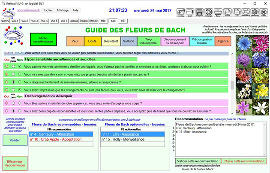Click questionnaire scrollbar down arrow
270x173 pixels.
click(232, 113)
